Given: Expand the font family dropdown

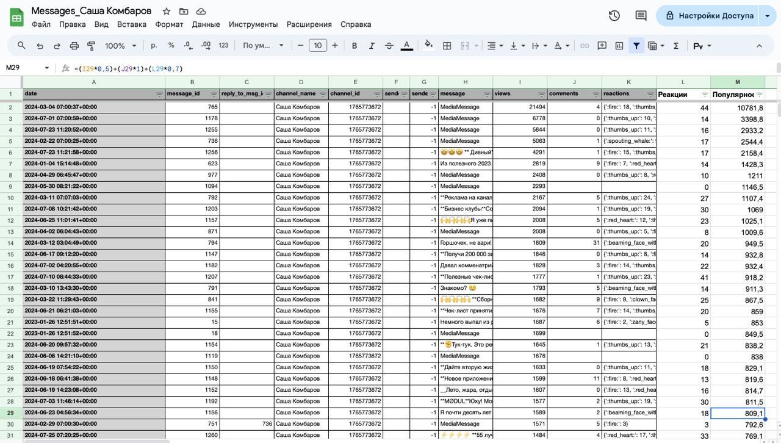Looking at the screenshot, I should point(263,46).
